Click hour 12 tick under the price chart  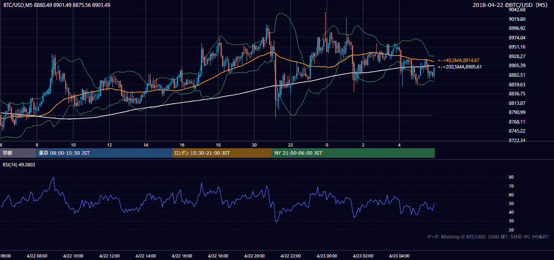coord(109,145)
